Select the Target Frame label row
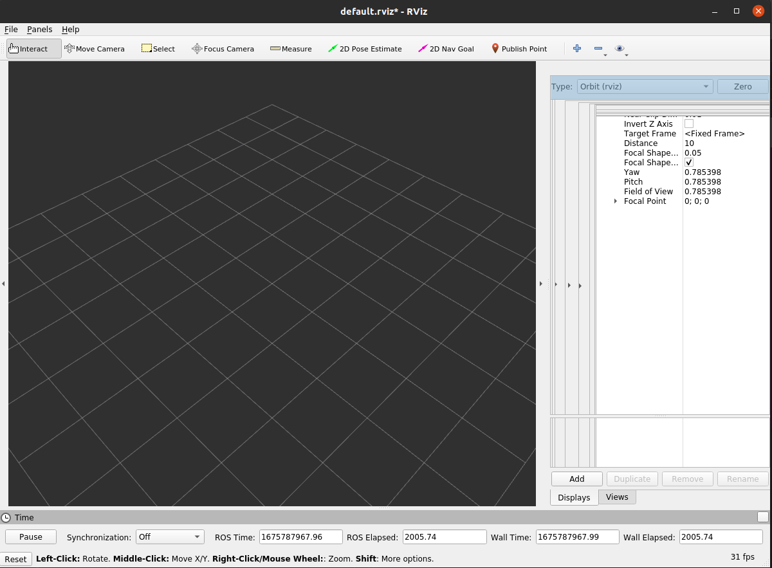Viewport: 772px width, 568px height. pyautogui.click(x=650, y=134)
